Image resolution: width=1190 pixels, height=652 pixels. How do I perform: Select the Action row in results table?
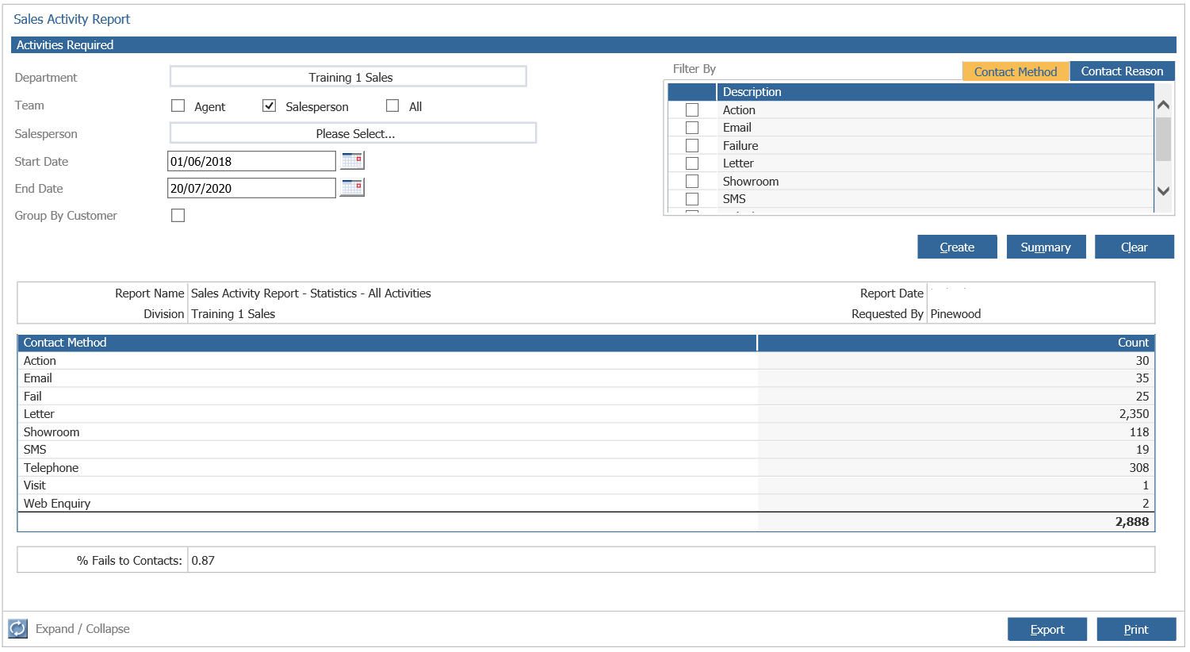(586, 361)
